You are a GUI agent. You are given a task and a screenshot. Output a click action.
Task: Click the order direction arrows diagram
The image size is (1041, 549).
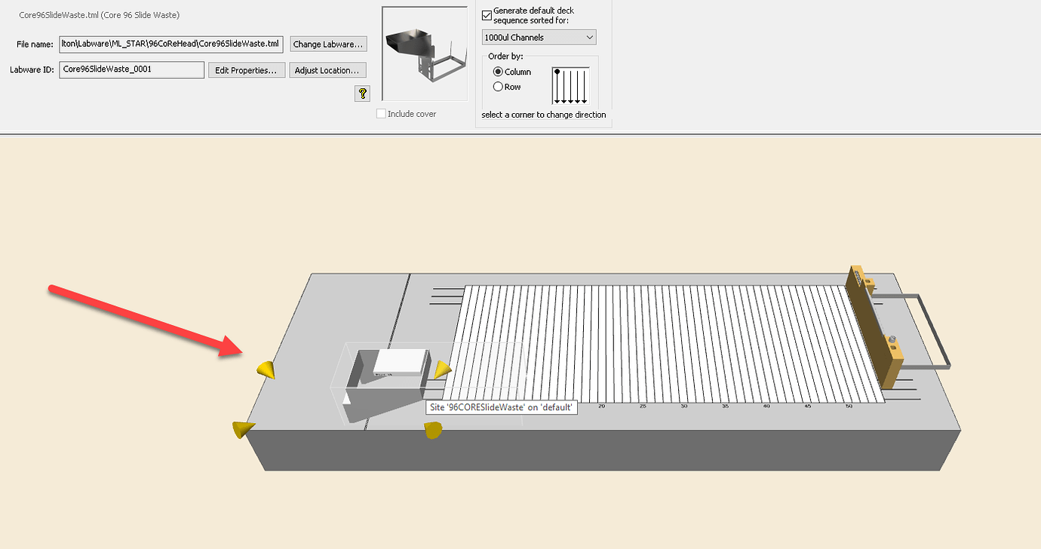[571, 85]
